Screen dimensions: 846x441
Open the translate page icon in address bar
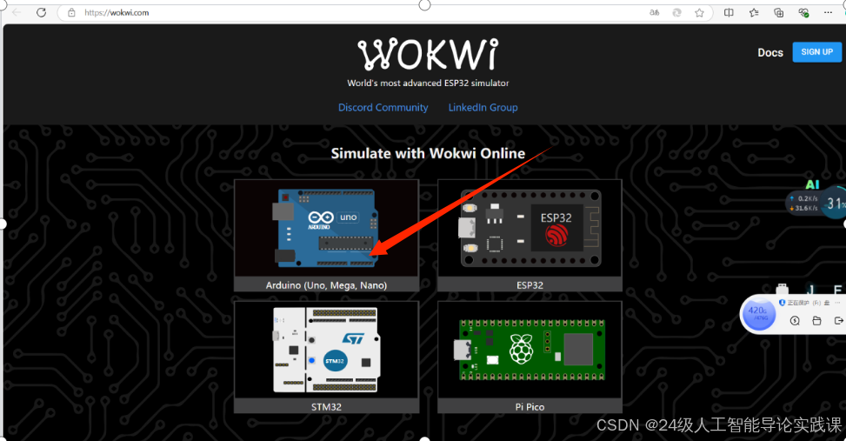tap(654, 12)
